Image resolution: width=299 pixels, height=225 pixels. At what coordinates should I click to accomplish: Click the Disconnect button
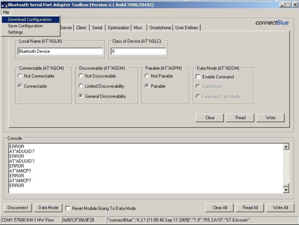18,208
